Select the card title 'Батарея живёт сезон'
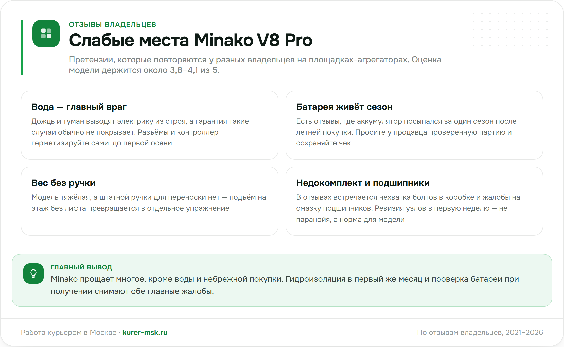Screen dimensions: 564x347 coord(344,107)
